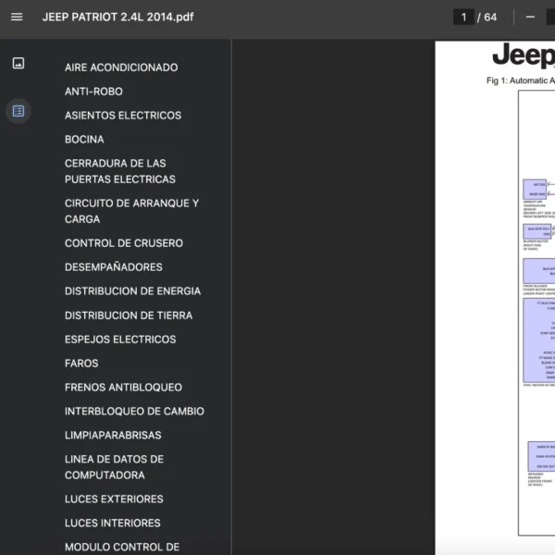Click the page number input field
The height and width of the screenshot is (555, 555).
pos(464,17)
